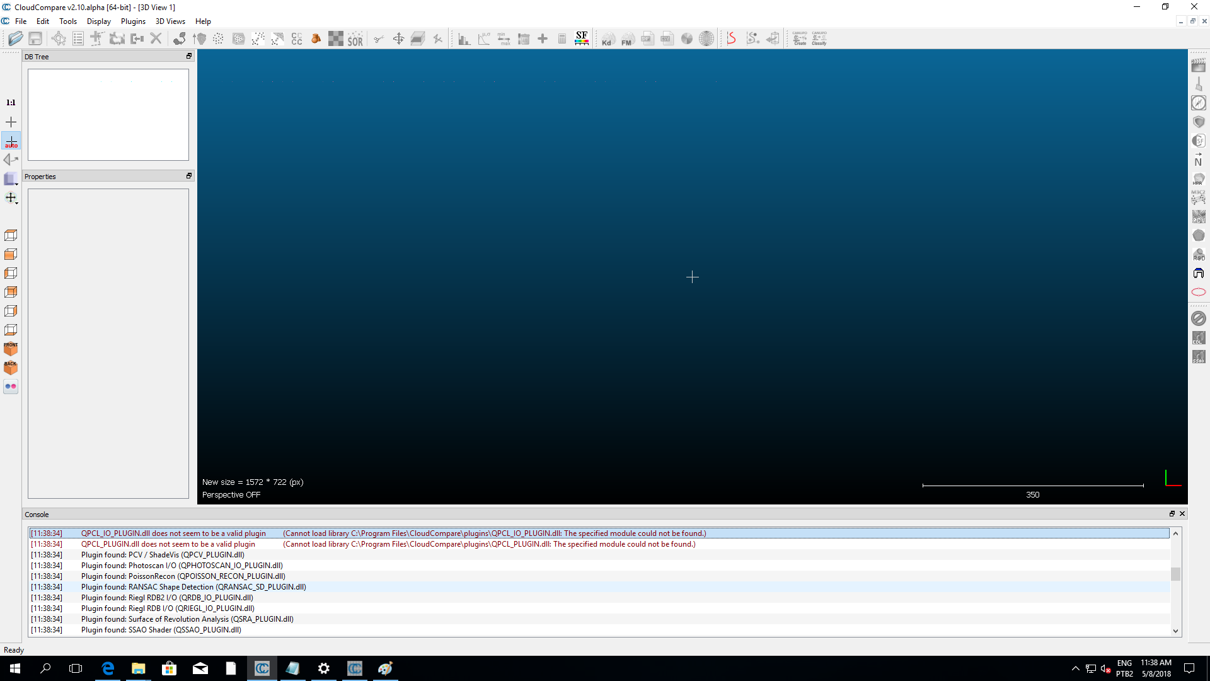Run CANUPO Classify
This screenshot has height=681, width=1210.
819,38
